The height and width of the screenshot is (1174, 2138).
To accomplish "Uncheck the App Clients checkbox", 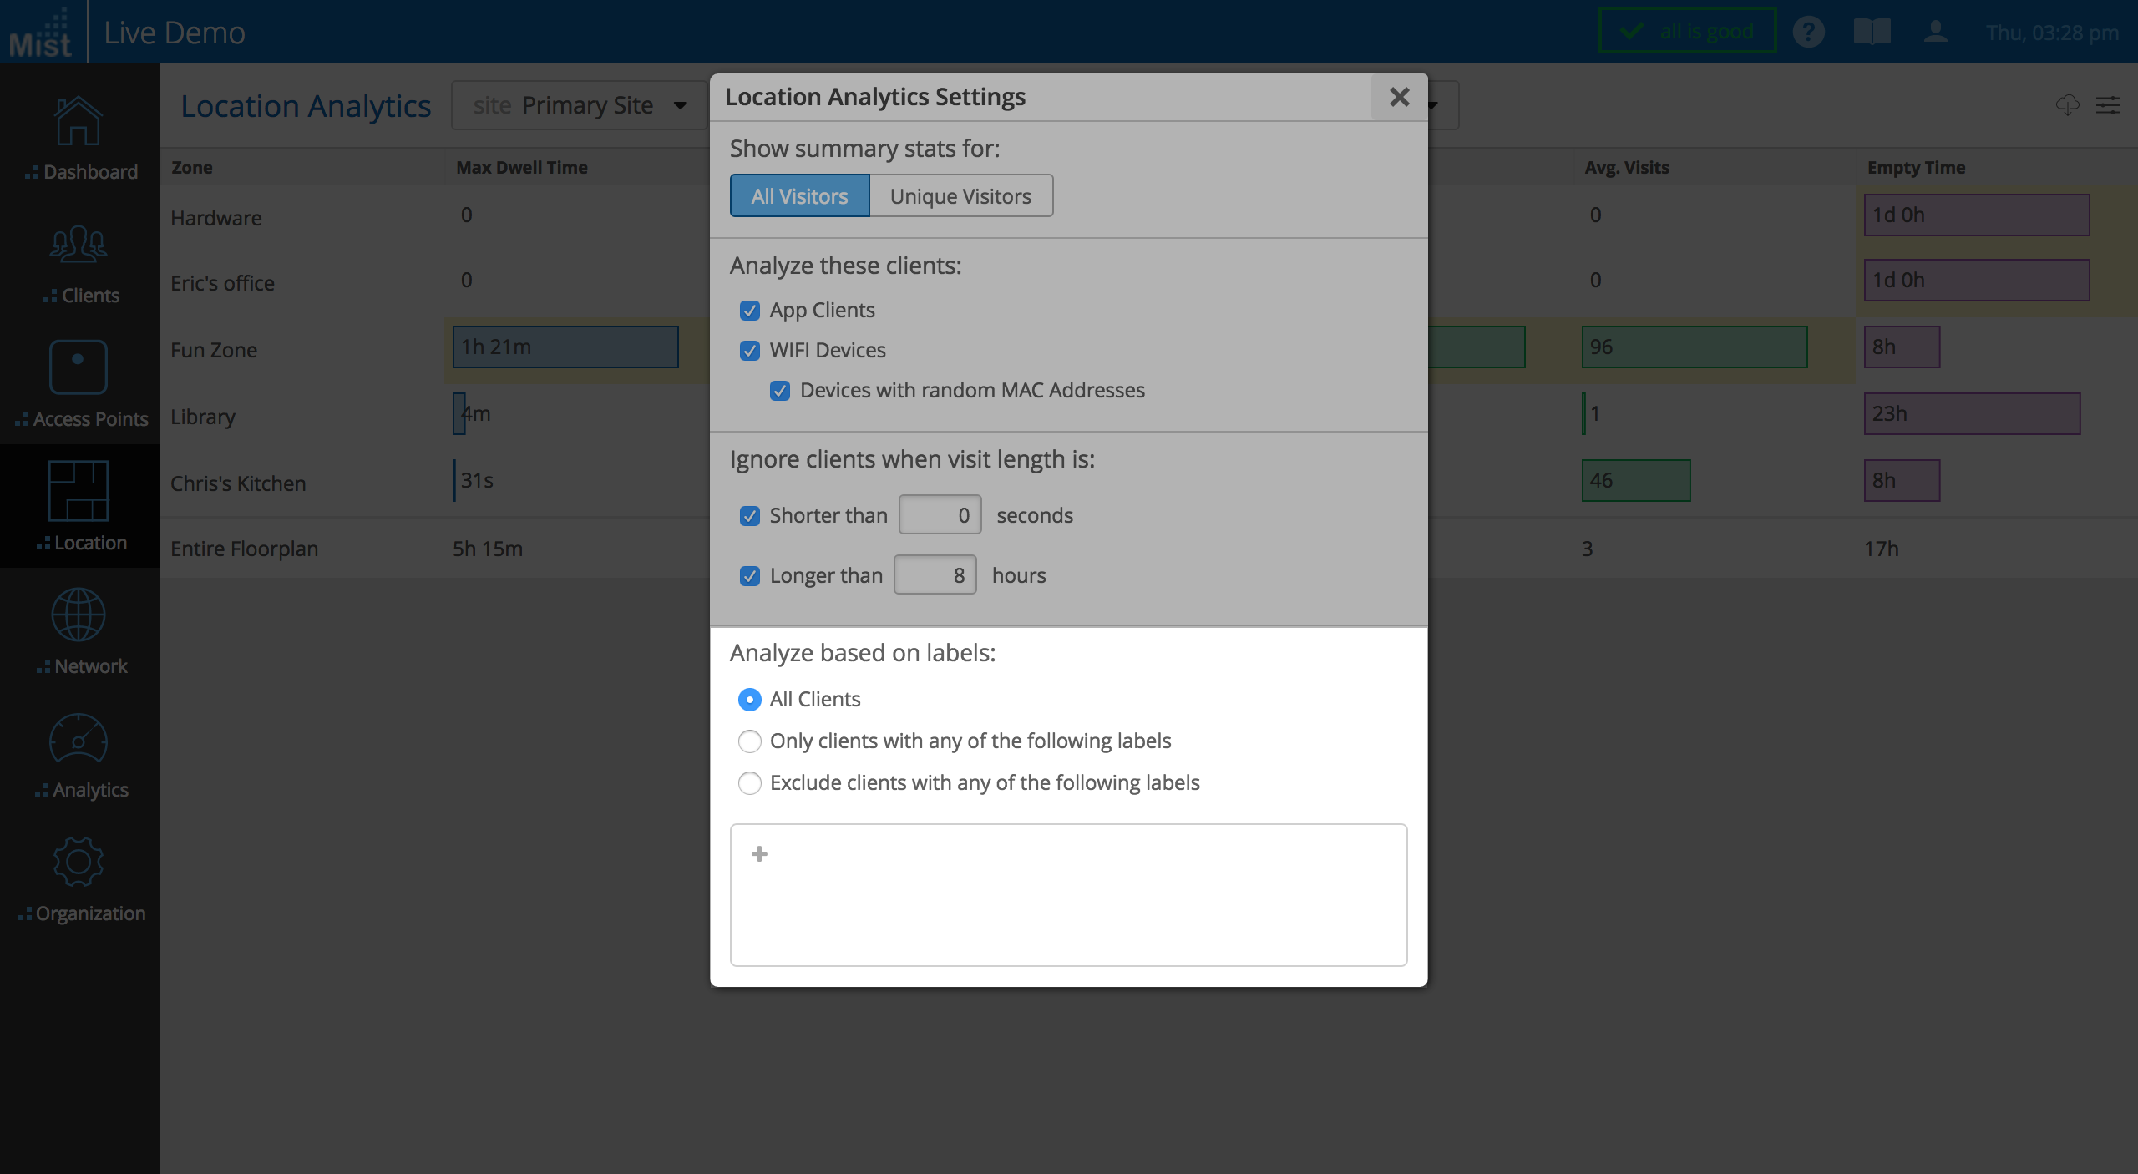I will point(750,311).
